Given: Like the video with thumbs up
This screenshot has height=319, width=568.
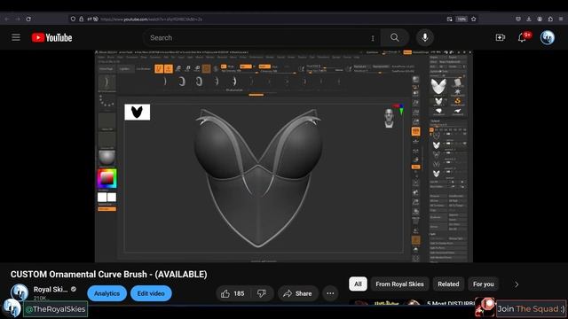Looking at the screenshot, I should (x=233, y=293).
